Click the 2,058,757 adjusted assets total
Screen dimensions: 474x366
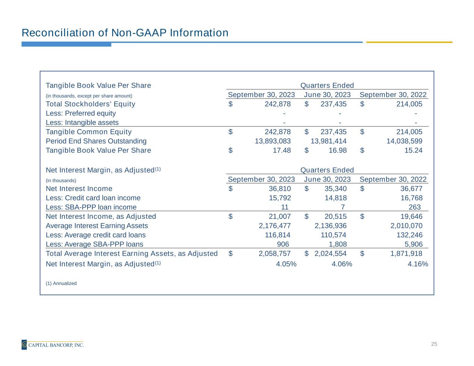[x=275, y=254]
